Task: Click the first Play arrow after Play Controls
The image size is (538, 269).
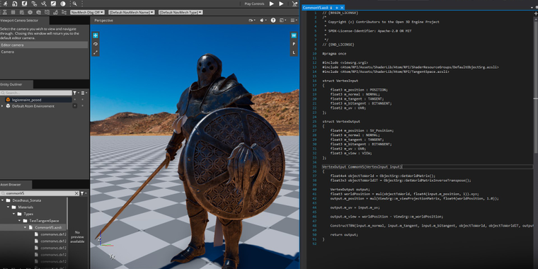Action: pyautogui.click(x=271, y=4)
